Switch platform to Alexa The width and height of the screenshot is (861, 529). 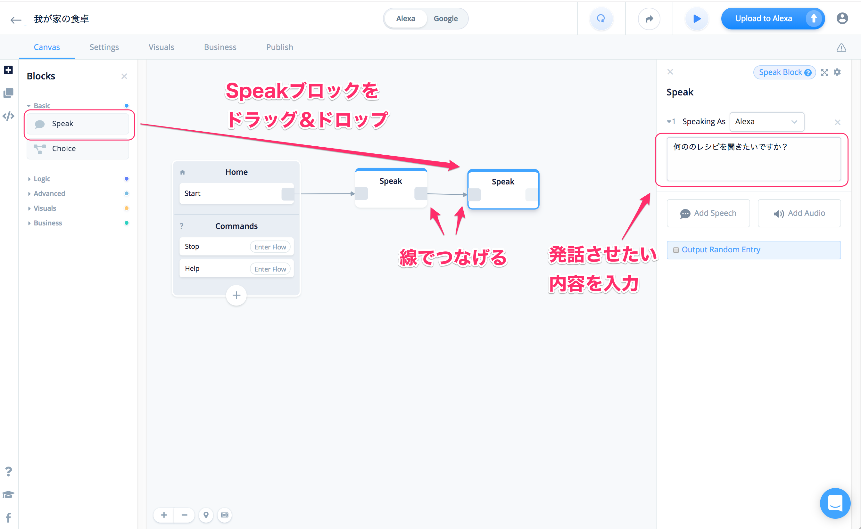[x=405, y=19]
